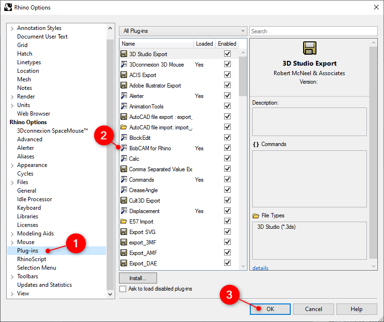Click the BobCAM for Rhino plug-in icon
384x322 pixels.
tap(124, 148)
